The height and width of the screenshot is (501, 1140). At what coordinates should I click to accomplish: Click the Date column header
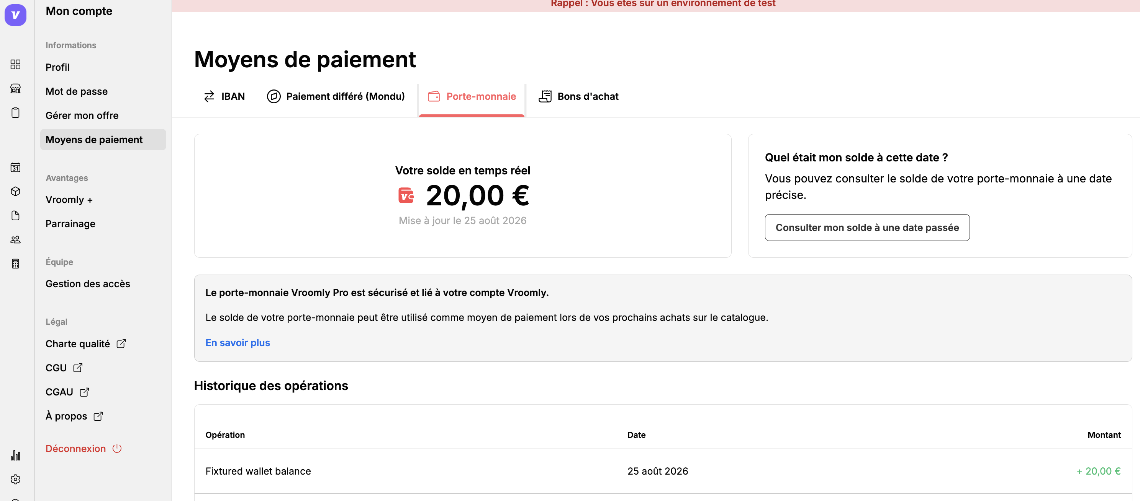636,435
